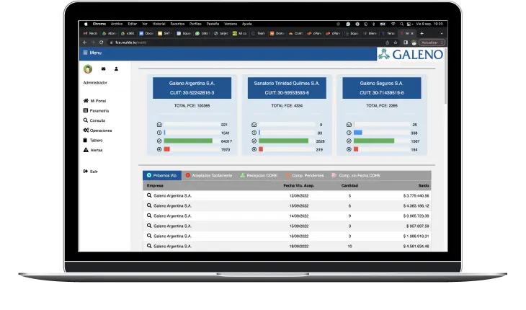Click the 12/09/2022 date cell
The height and width of the screenshot is (310, 526).
[299, 195]
